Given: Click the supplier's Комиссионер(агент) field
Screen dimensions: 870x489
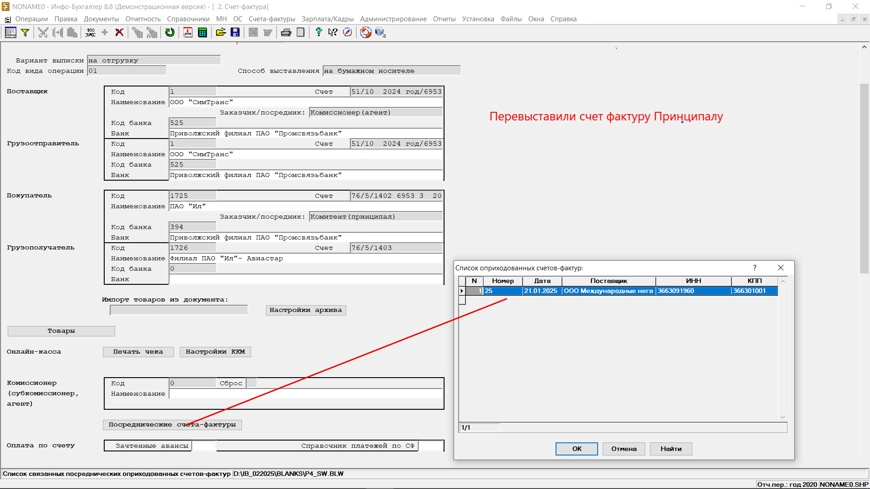Looking at the screenshot, I should [376, 112].
